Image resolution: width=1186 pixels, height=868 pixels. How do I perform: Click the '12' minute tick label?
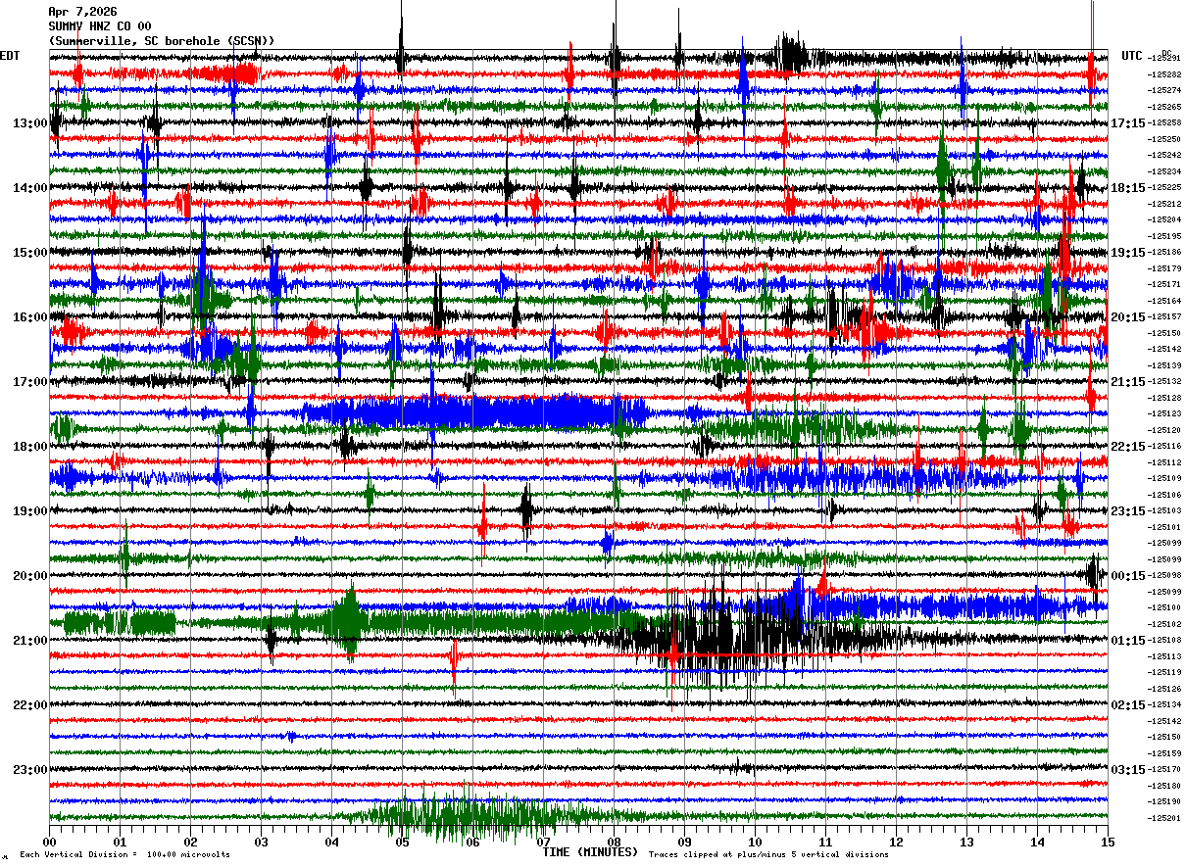[896, 842]
